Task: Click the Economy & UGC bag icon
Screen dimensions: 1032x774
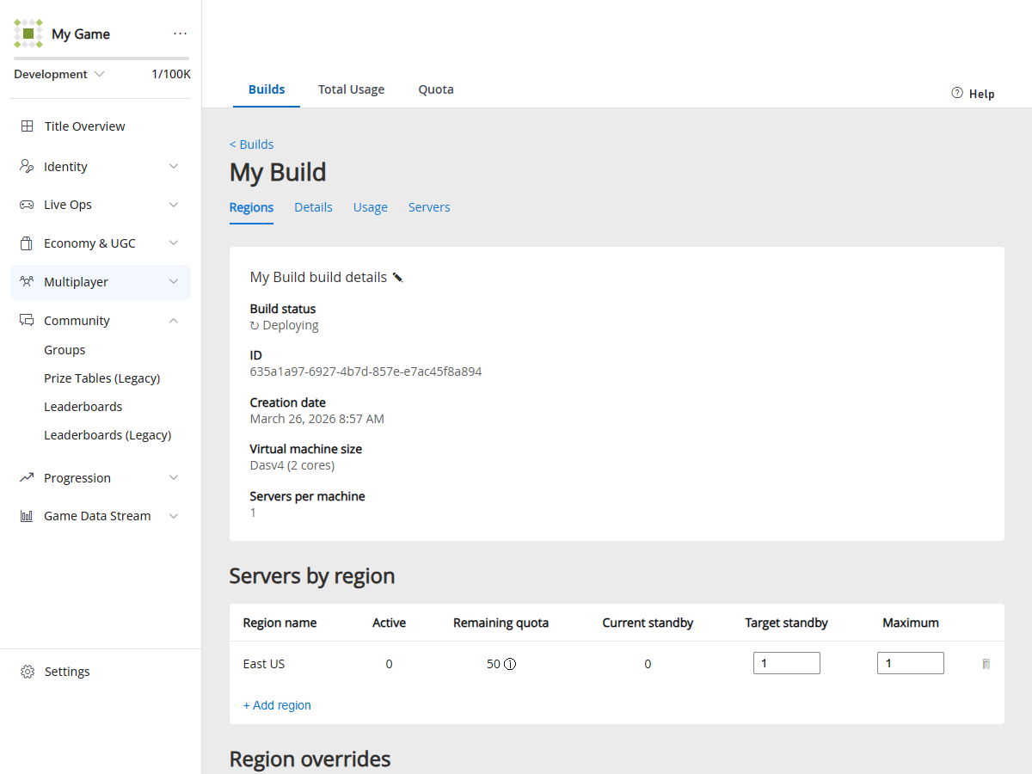Action: pos(27,243)
